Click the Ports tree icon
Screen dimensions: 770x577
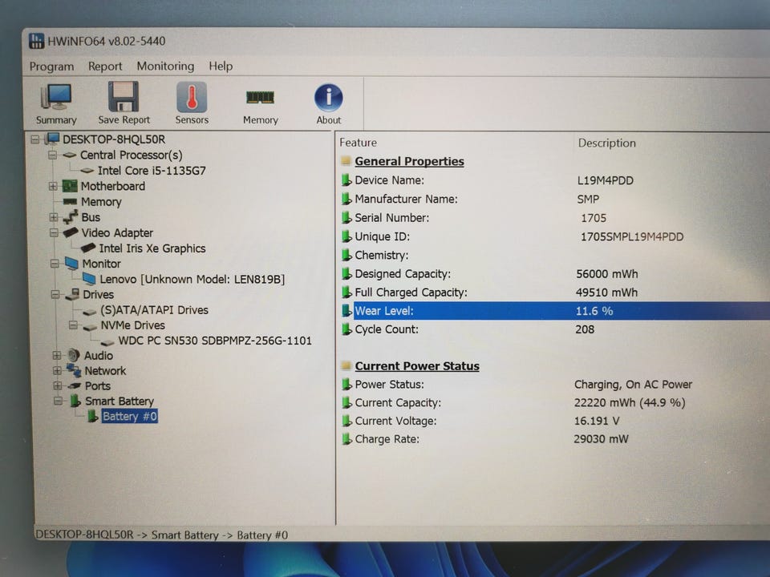[x=74, y=385]
